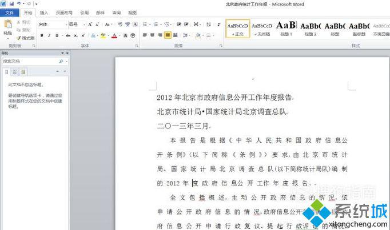
Task: Toggle Underline formatting
Action: click(57, 35)
